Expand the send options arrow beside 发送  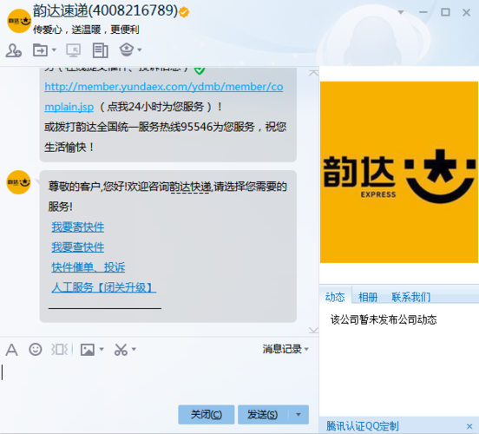click(299, 414)
